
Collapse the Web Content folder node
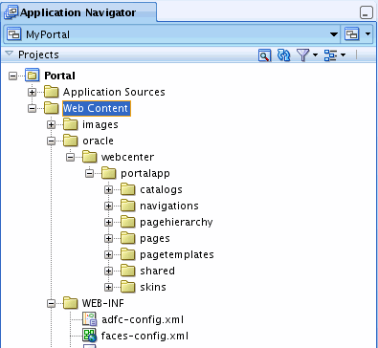pos(32,108)
